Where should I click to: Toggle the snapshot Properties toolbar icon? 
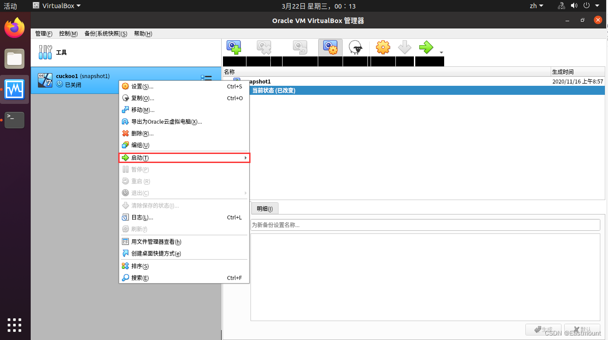click(330, 47)
